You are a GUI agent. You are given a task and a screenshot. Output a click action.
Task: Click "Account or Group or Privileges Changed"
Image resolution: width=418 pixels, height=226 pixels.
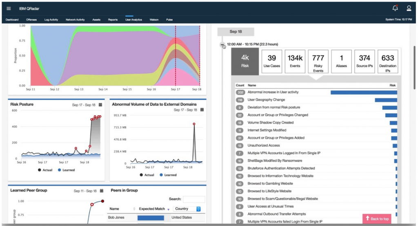pos(316,115)
